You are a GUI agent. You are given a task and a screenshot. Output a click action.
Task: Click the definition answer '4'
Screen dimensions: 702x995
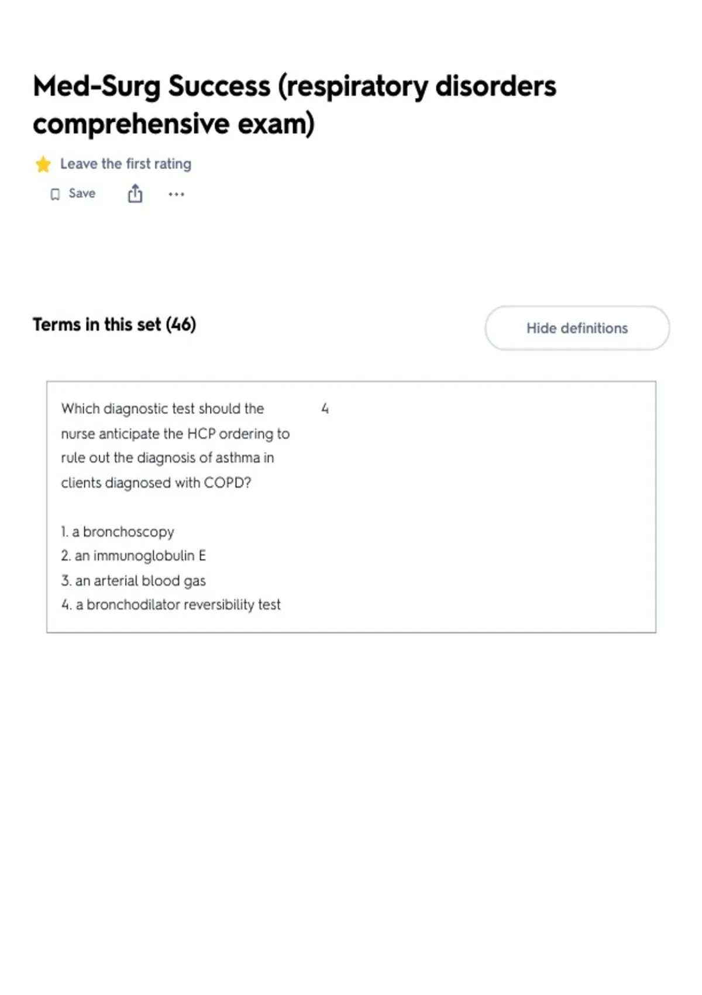[x=325, y=409]
